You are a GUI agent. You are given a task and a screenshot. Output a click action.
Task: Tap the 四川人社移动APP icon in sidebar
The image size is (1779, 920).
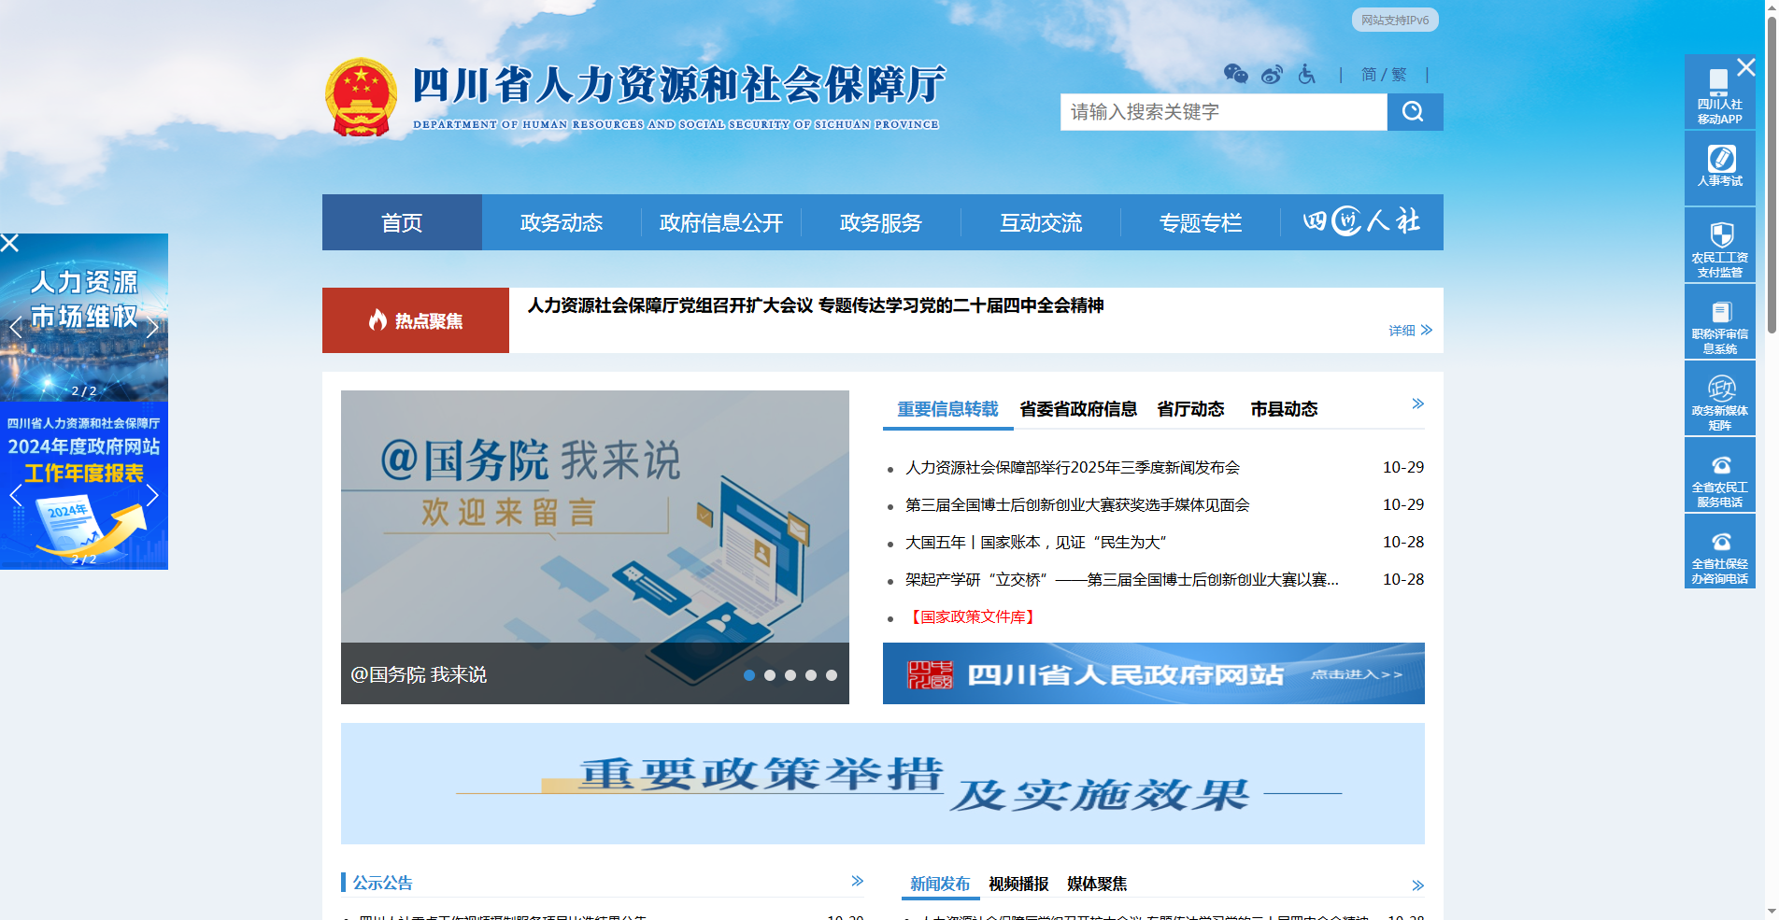click(1719, 84)
